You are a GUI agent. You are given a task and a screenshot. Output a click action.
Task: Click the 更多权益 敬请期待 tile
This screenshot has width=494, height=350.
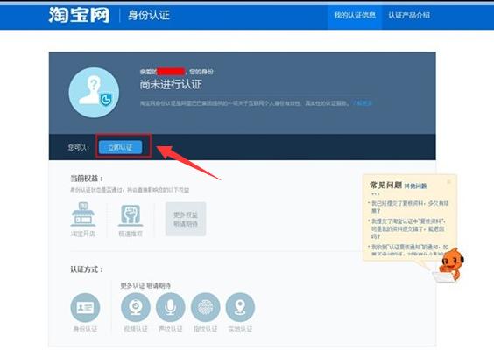(186, 219)
